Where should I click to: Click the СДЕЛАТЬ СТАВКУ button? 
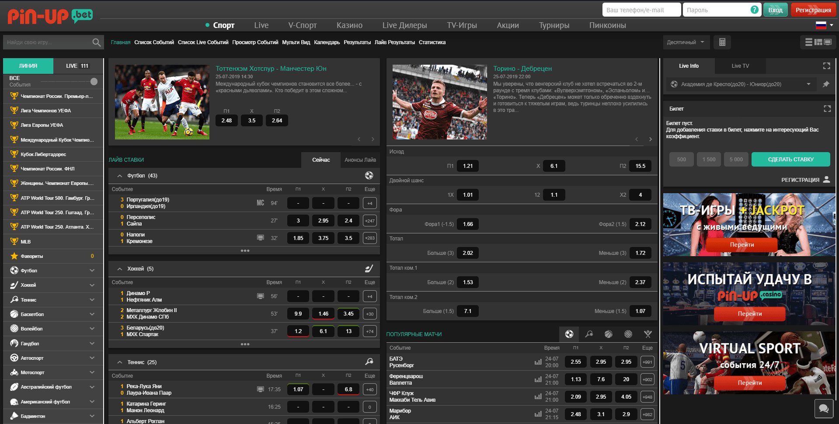pyautogui.click(x=790, y=160)
